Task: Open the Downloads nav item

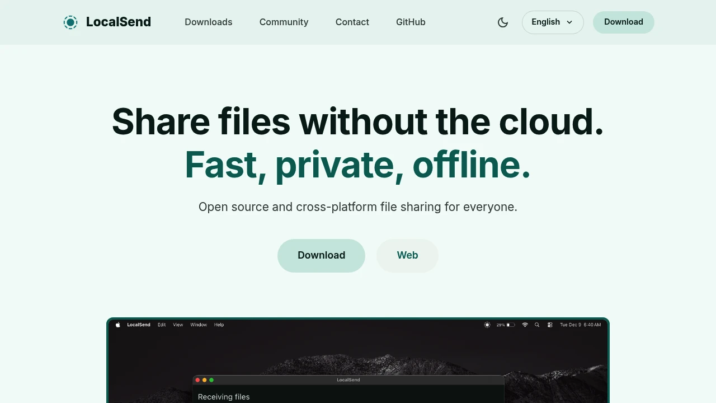Action: click(x=209, y=22)
